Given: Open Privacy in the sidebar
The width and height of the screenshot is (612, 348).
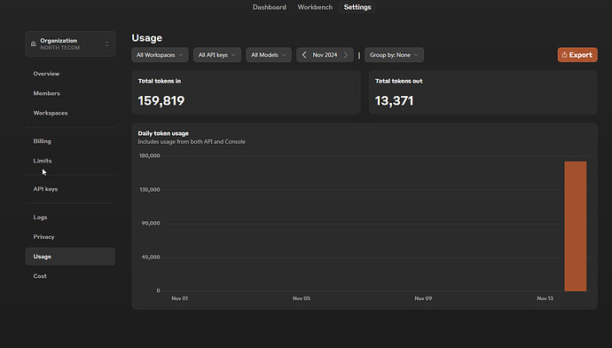Looking at the screenshot, I should click(43, 237).
